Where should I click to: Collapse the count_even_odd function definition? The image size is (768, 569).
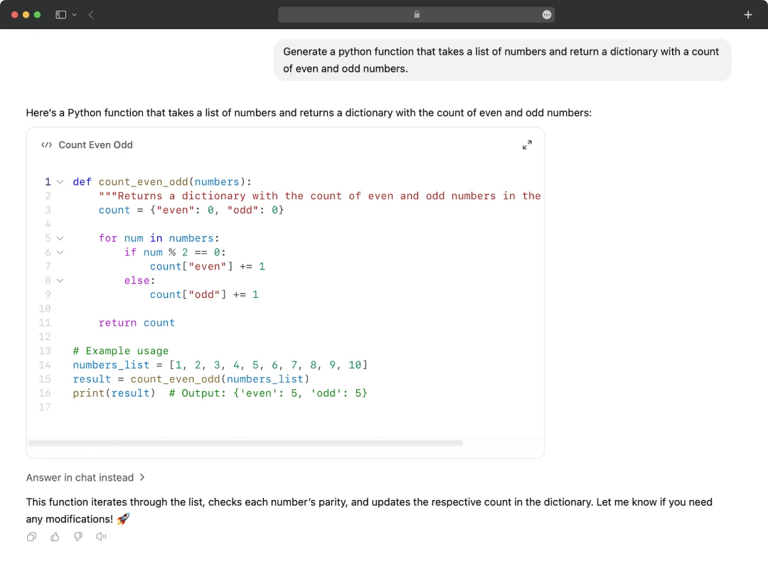[60, 181]
